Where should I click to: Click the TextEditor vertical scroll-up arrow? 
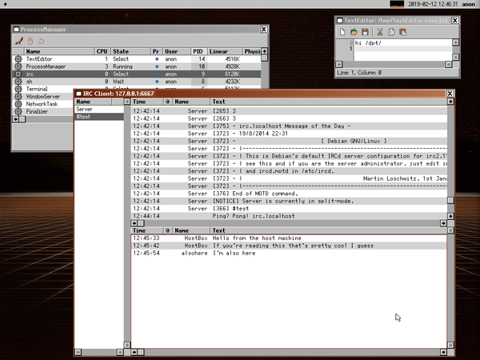click(x=455, y=42)
